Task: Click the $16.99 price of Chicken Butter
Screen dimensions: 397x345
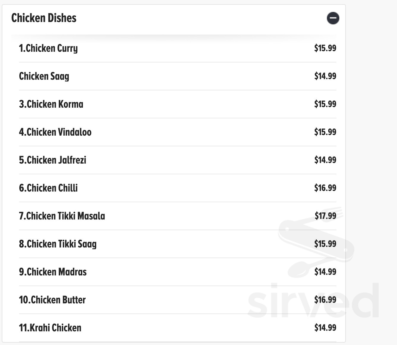Action: click(x=325, y=300)
